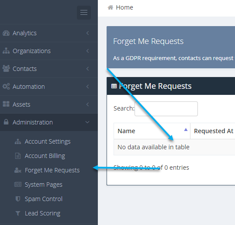Click the Analytics dashboard icon
235x225 pixels.
[6, 33]
